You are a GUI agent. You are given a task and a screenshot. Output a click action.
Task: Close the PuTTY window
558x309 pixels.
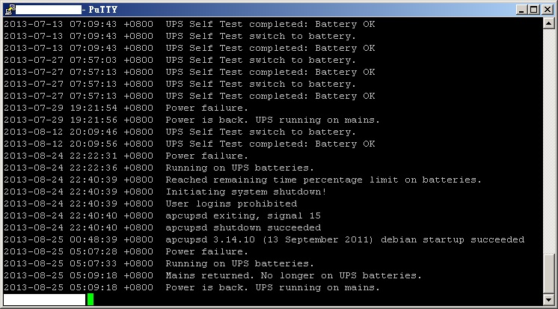point(547,9)
